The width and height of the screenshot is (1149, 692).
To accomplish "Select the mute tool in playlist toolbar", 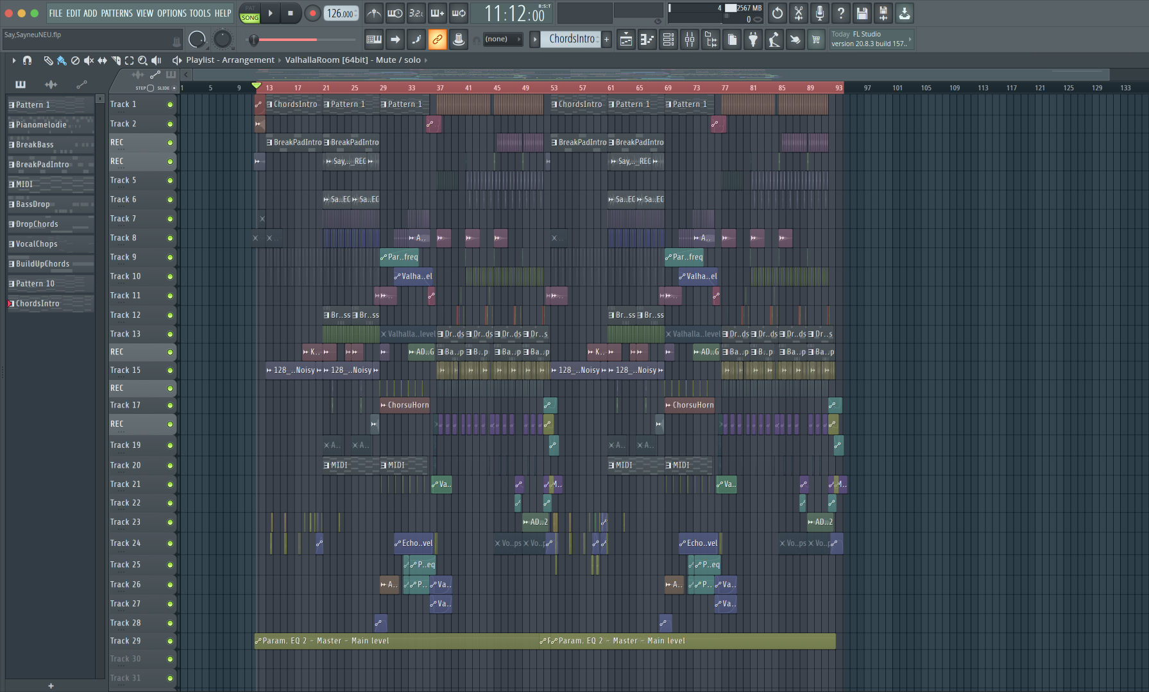I will [89, 60].
